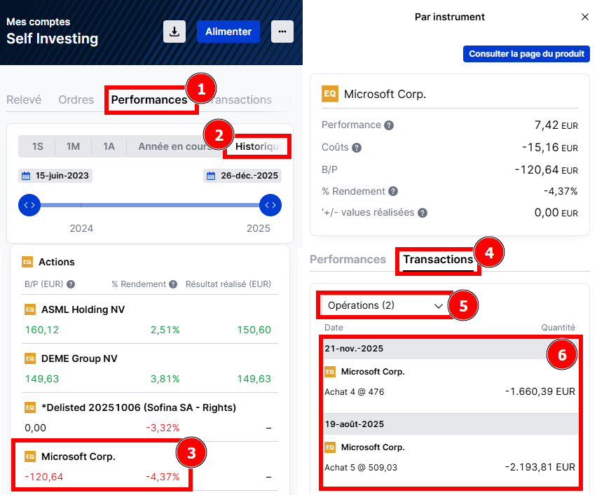Click help icon next to Performance label
Image resolution: width=597 pixels, height=495 pixels.
point(389,125)
